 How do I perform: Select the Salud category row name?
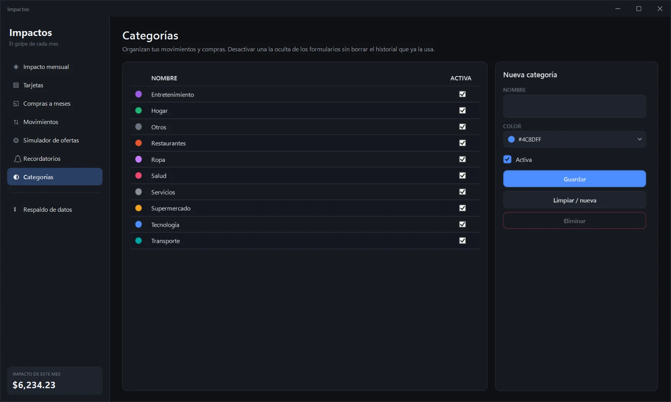159,176
